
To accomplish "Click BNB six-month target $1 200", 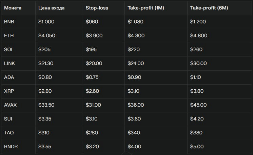I will 198,22.
